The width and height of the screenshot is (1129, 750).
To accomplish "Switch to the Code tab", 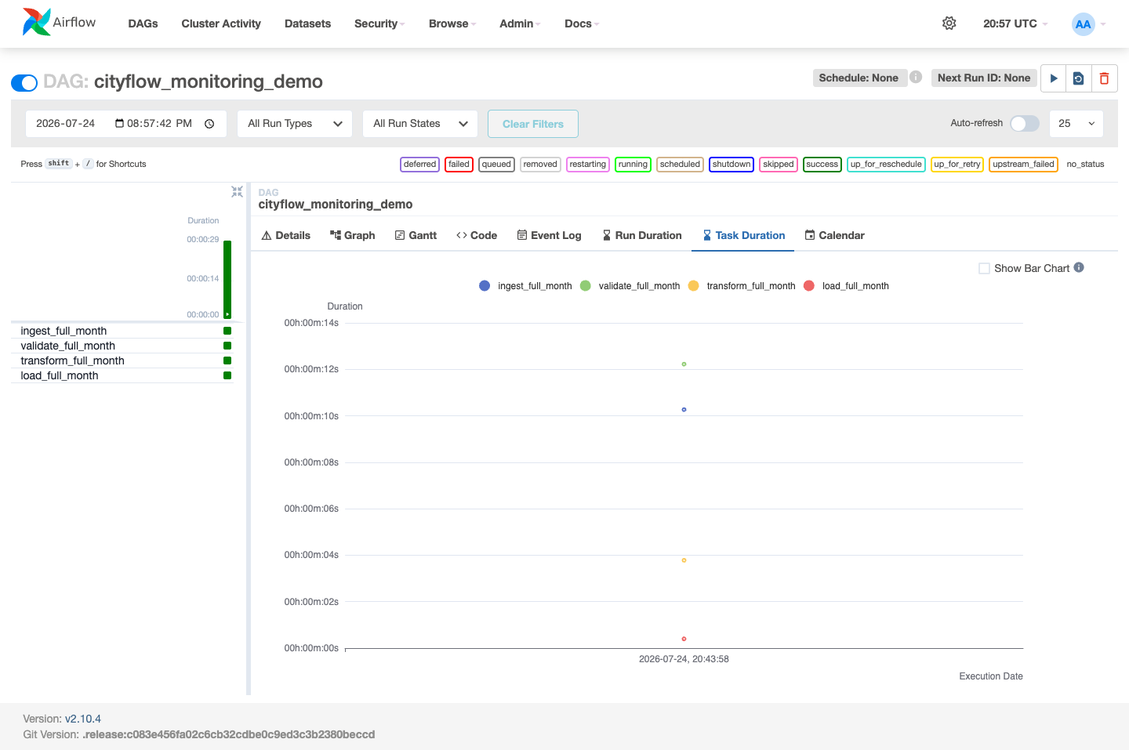I will point(477,235).
